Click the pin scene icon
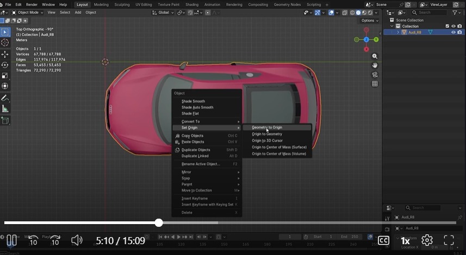This screenshot has width=466, height=255. 401,5
